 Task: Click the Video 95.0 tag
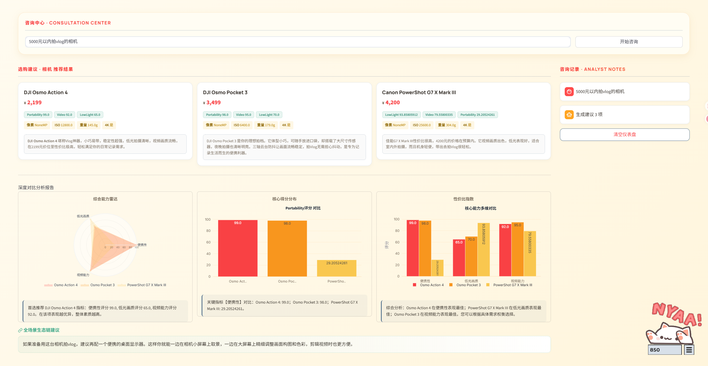(x=244, y=115)
